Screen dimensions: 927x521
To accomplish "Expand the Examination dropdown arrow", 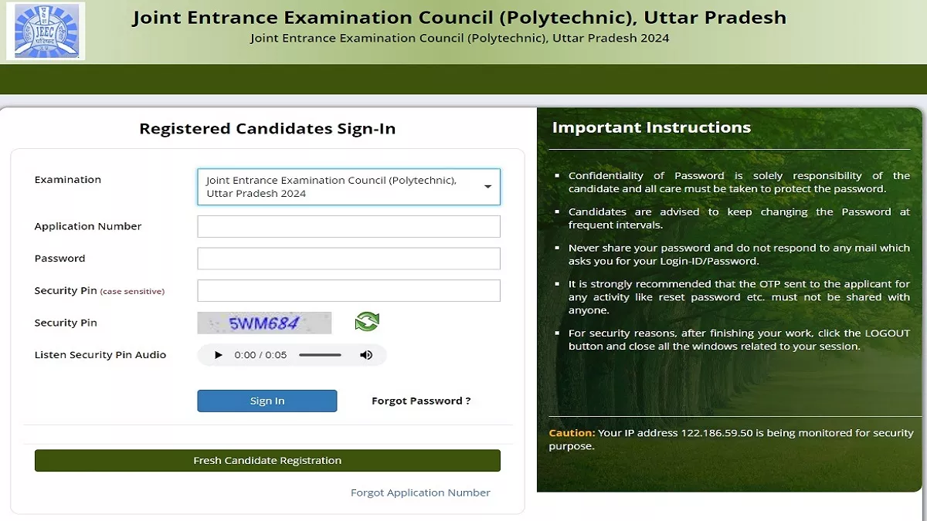I will (487, 187).
